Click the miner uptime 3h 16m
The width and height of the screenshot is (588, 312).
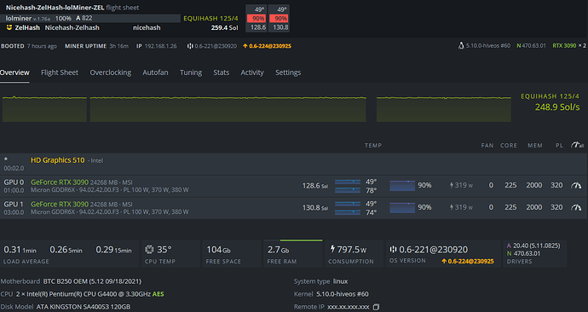pos(118,46)
